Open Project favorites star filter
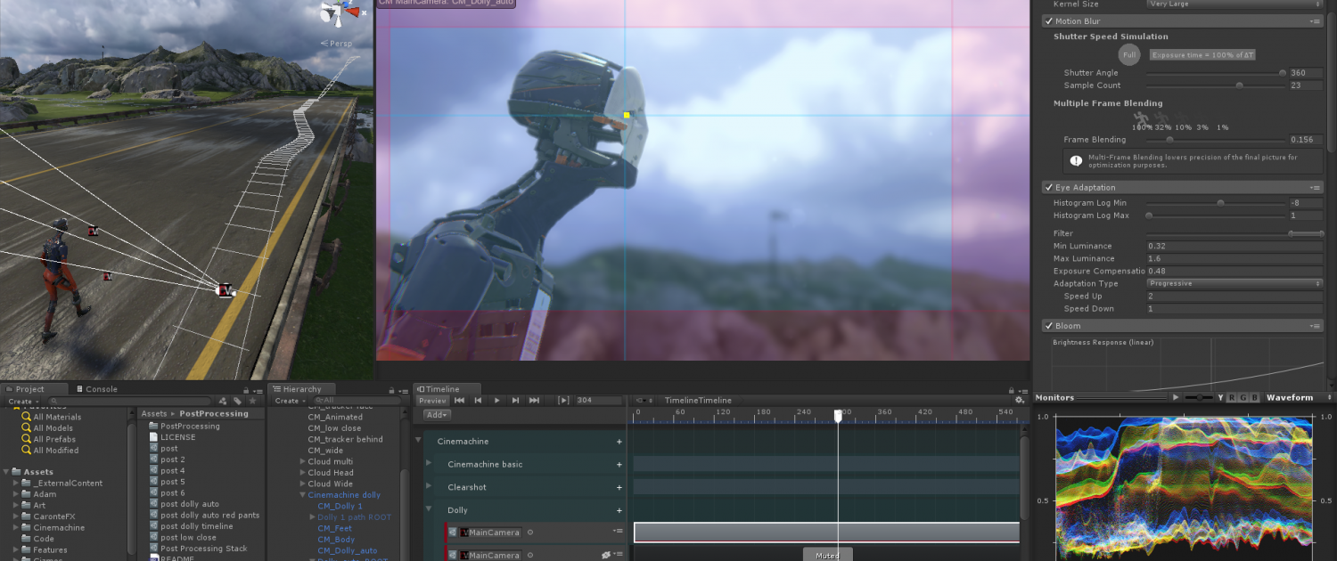Screen dimensions: 1337x561 (x=250, y=402)
